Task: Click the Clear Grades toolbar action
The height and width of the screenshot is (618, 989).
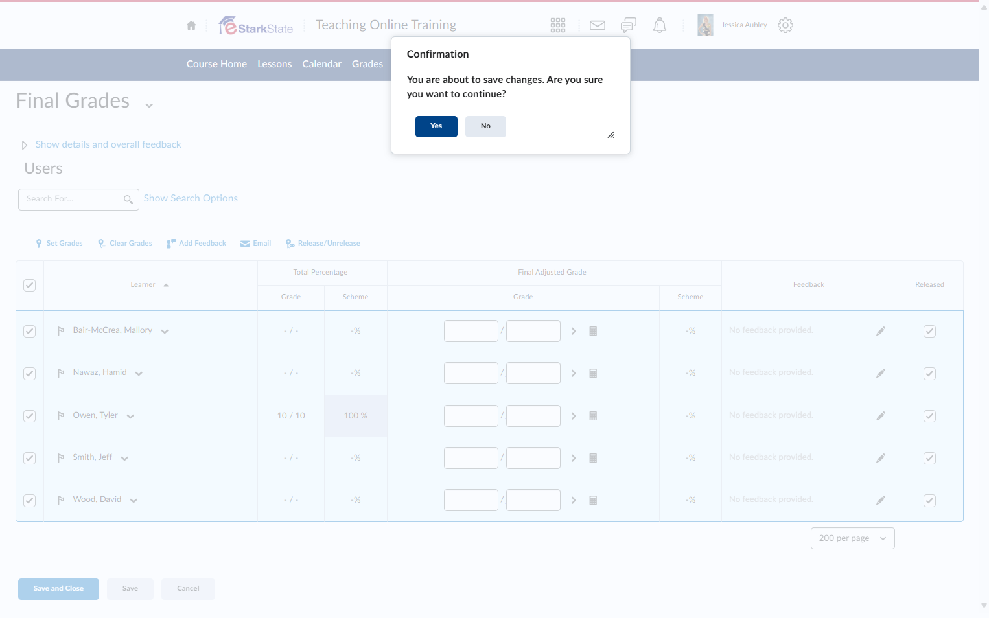Action: (x=125, y=244)
